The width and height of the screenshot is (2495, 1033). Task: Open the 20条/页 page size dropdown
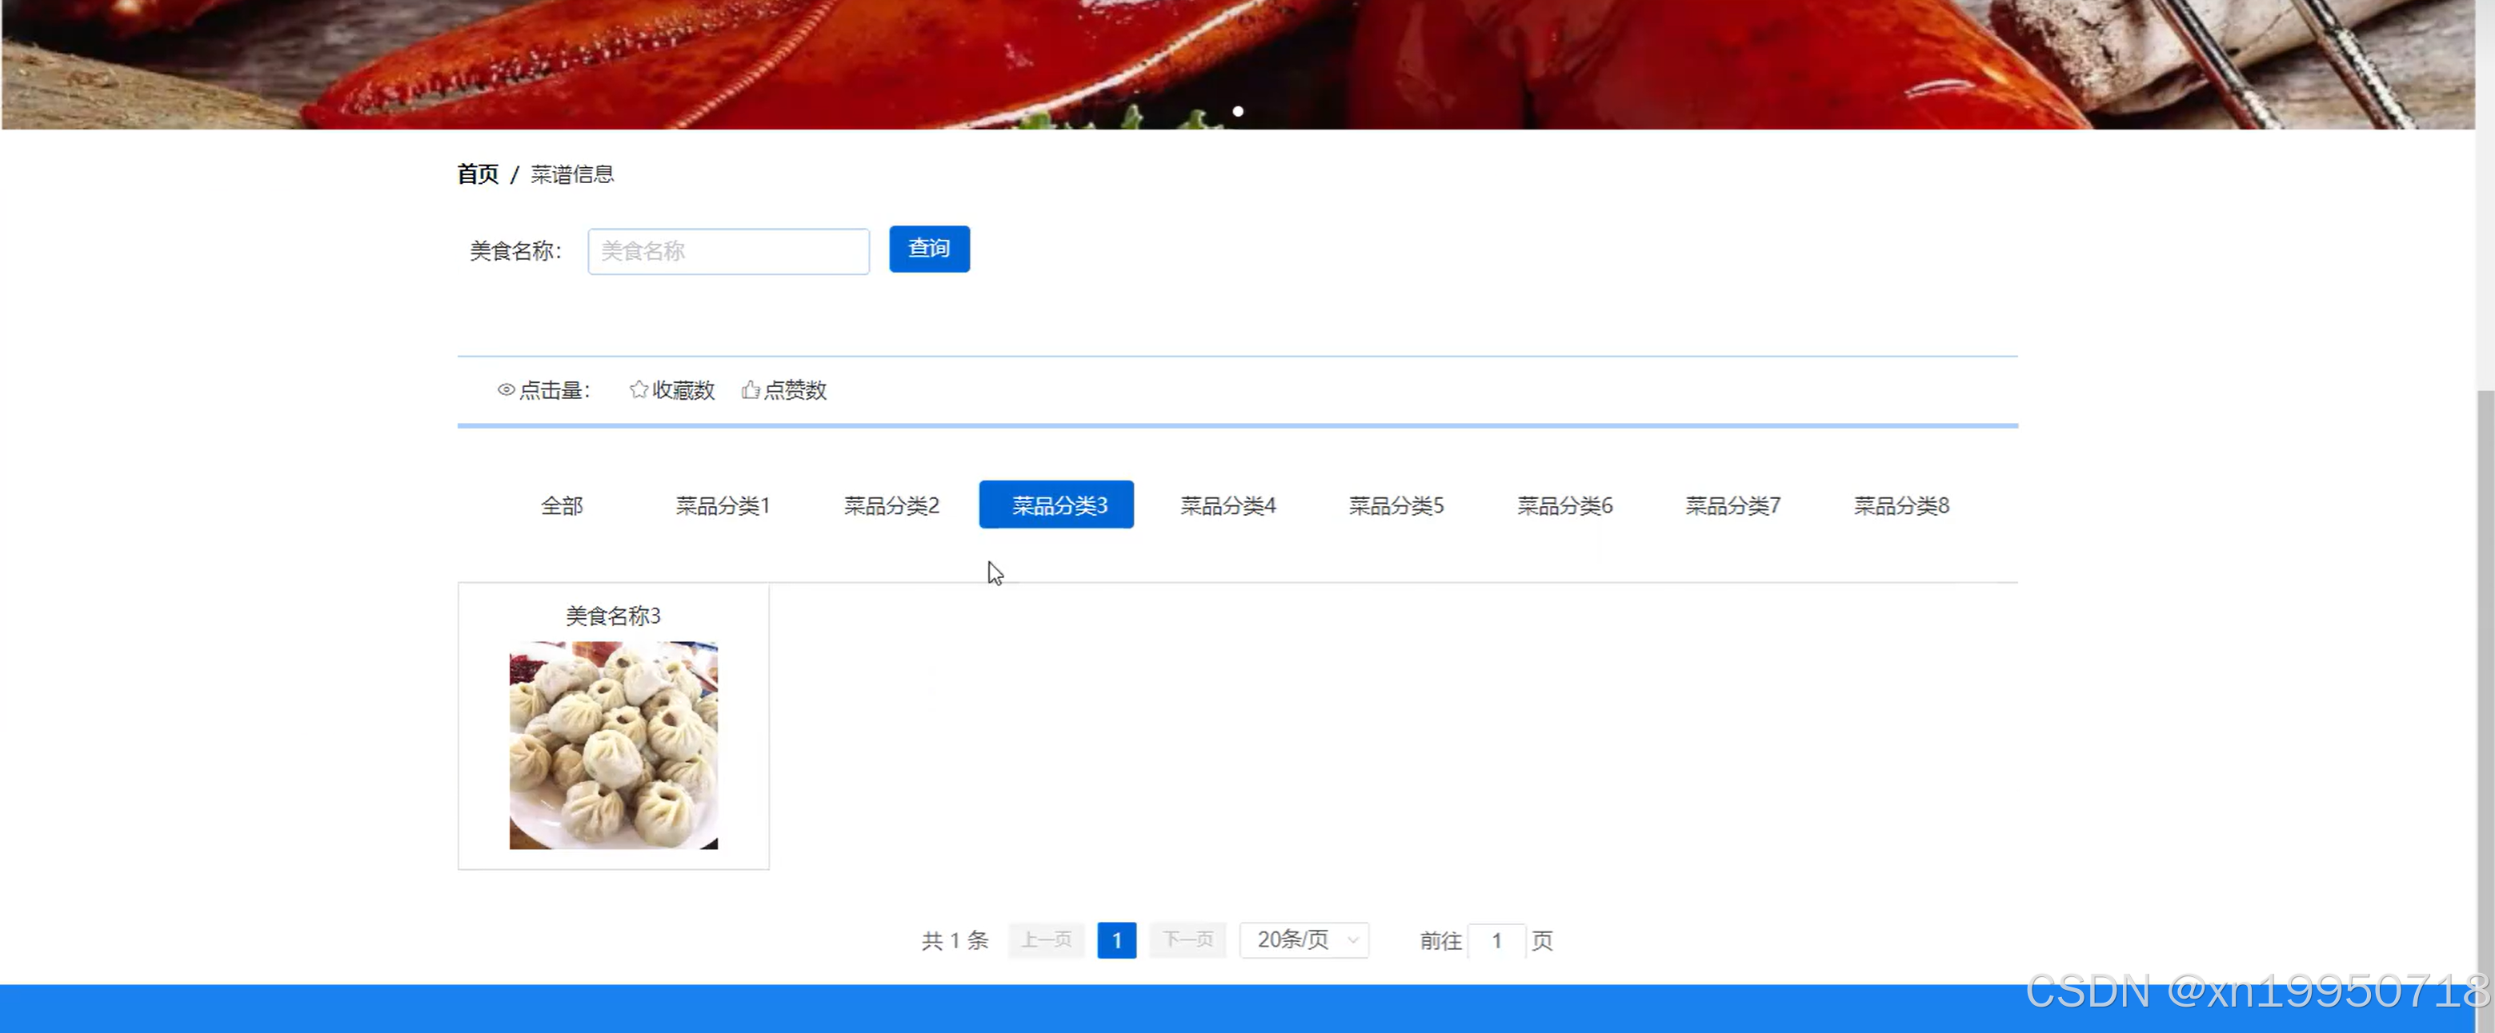(x=1304, y=940)
